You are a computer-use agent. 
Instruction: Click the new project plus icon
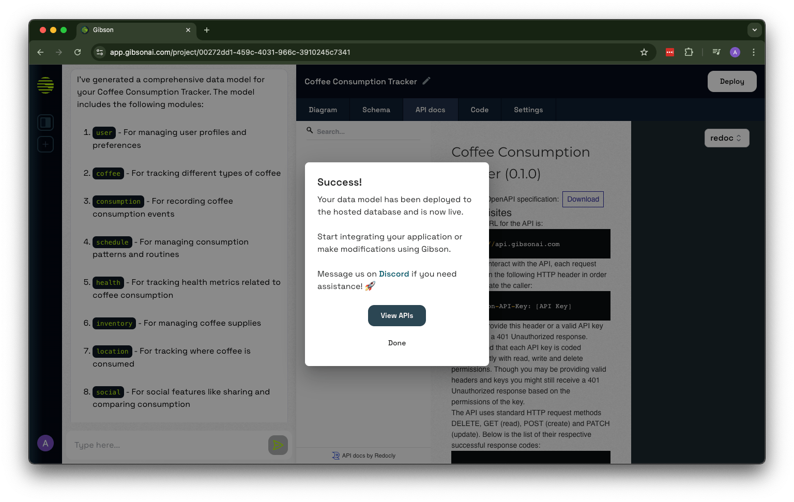45,144
